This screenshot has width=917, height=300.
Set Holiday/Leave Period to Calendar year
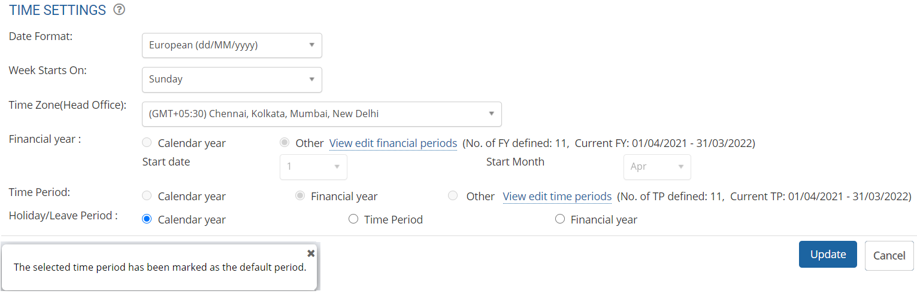[147, 219]
